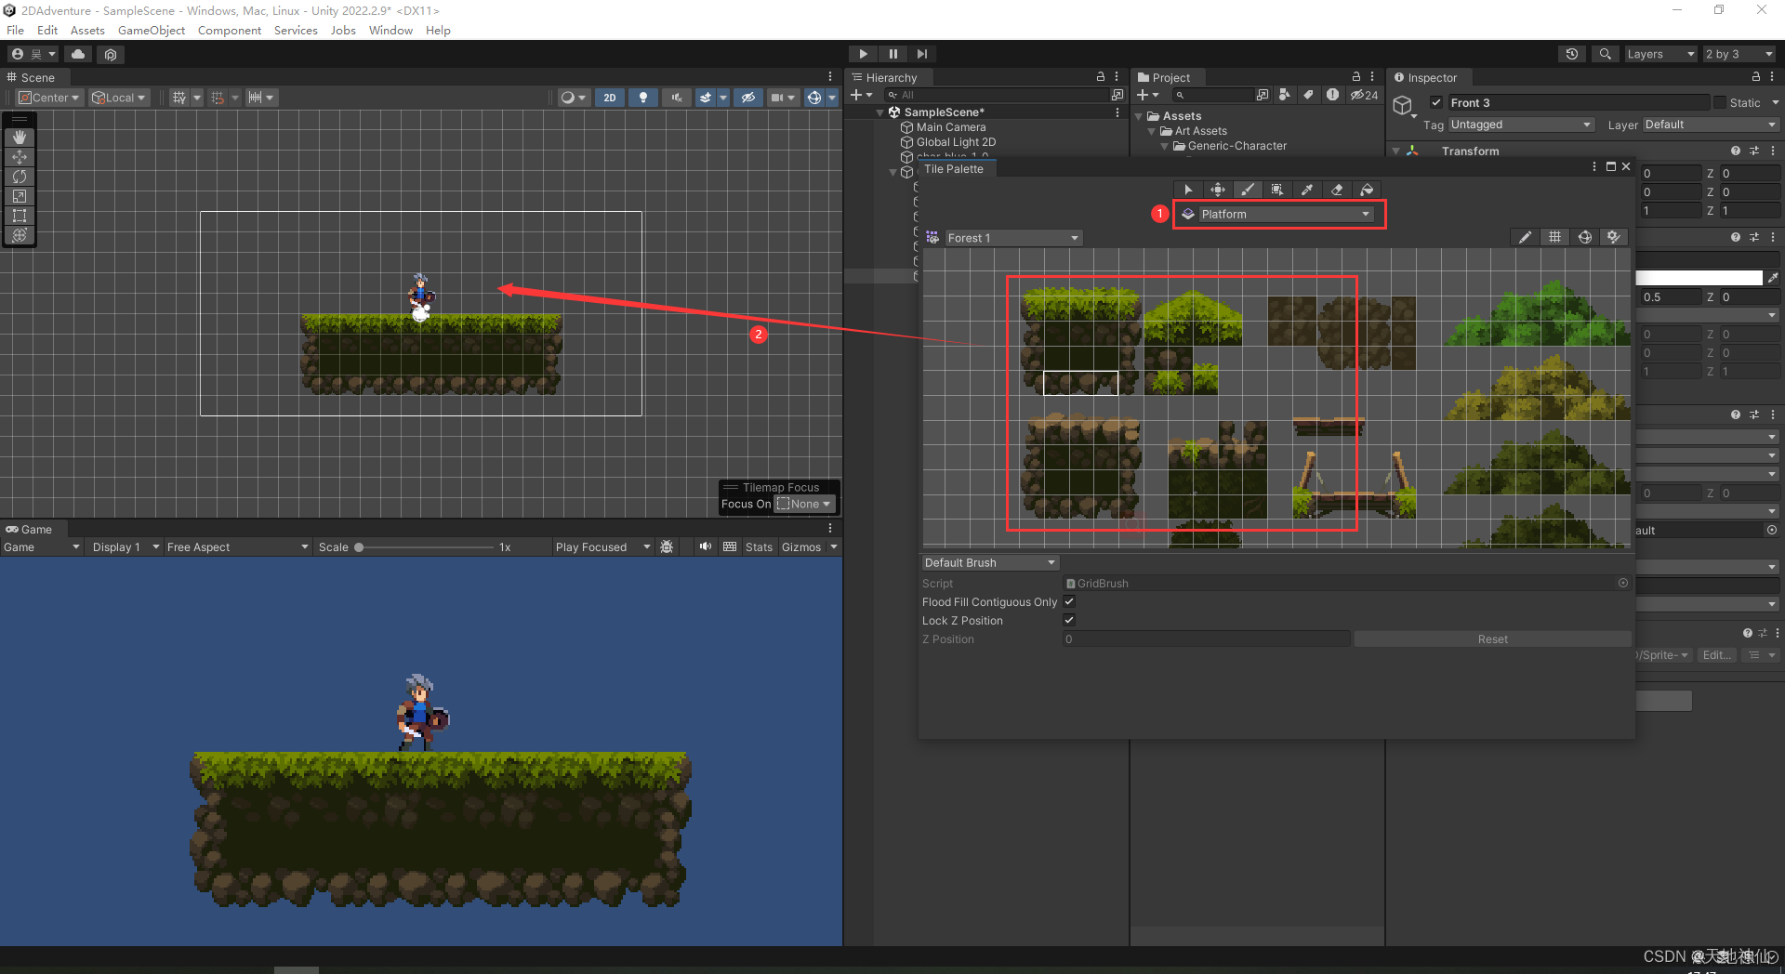1785x974 pixels.
Task: Toggle the Tile Palette grid visibility
Action: 1554,238
